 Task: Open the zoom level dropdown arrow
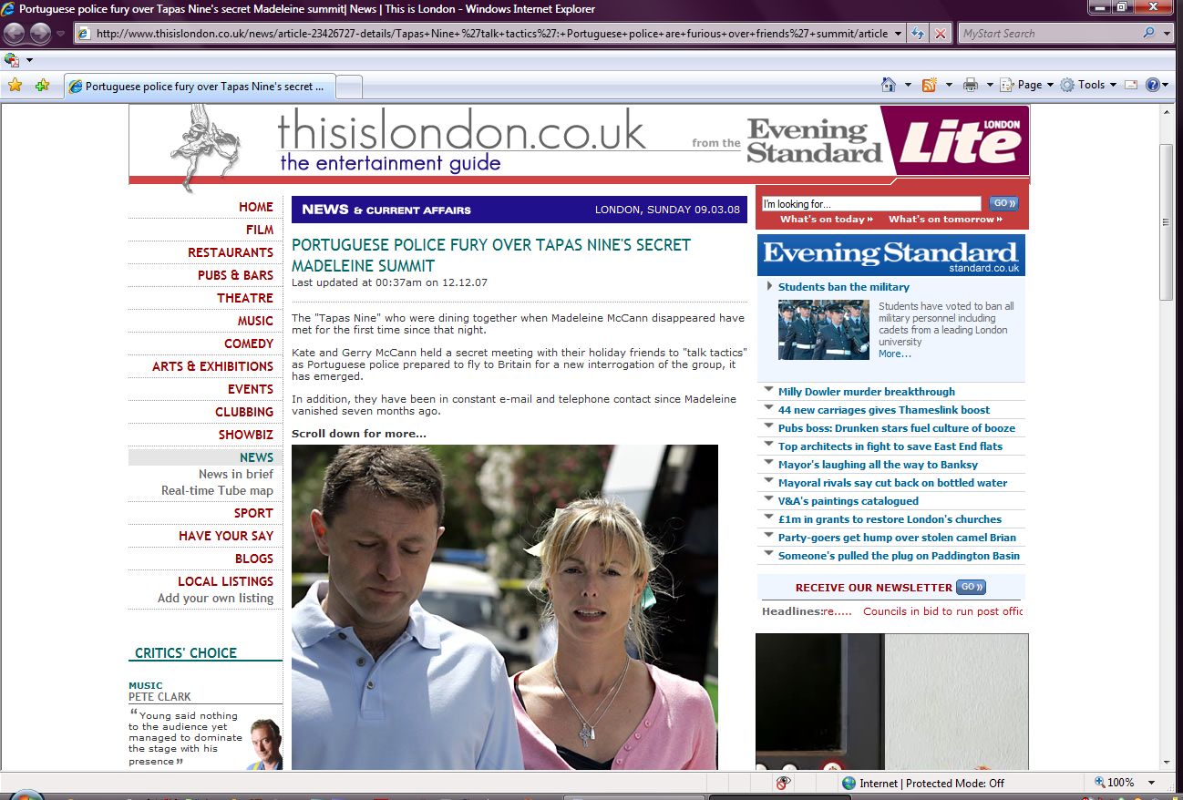tap(1152, 783)
